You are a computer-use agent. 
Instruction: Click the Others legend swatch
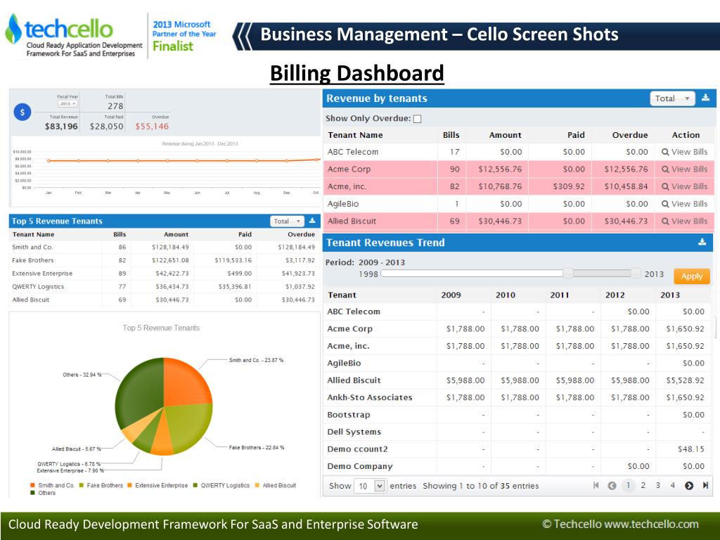[32, 493]
